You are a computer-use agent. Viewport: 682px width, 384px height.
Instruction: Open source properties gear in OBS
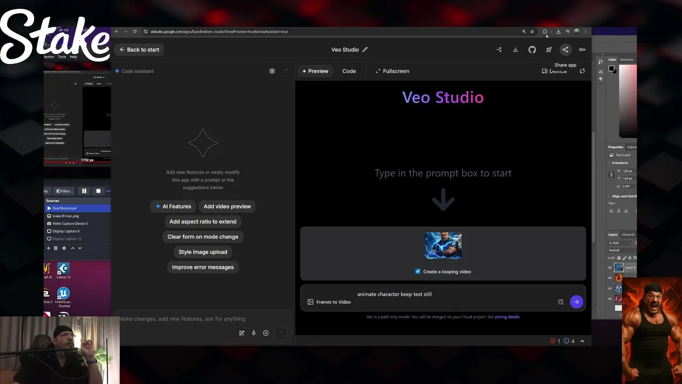[64, 248]
